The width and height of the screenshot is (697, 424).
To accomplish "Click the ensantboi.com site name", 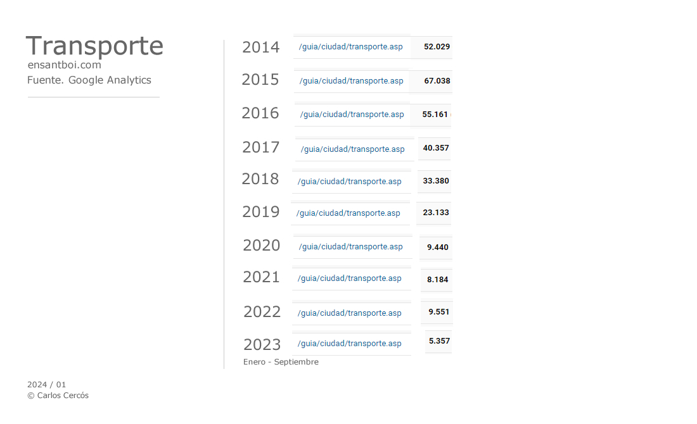I will click(65, 65).
